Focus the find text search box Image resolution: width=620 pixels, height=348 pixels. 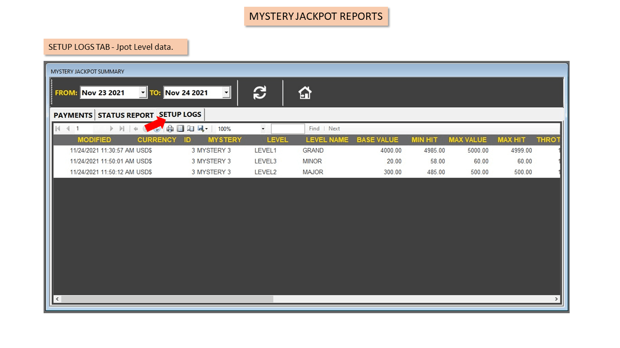click(288, 129)
